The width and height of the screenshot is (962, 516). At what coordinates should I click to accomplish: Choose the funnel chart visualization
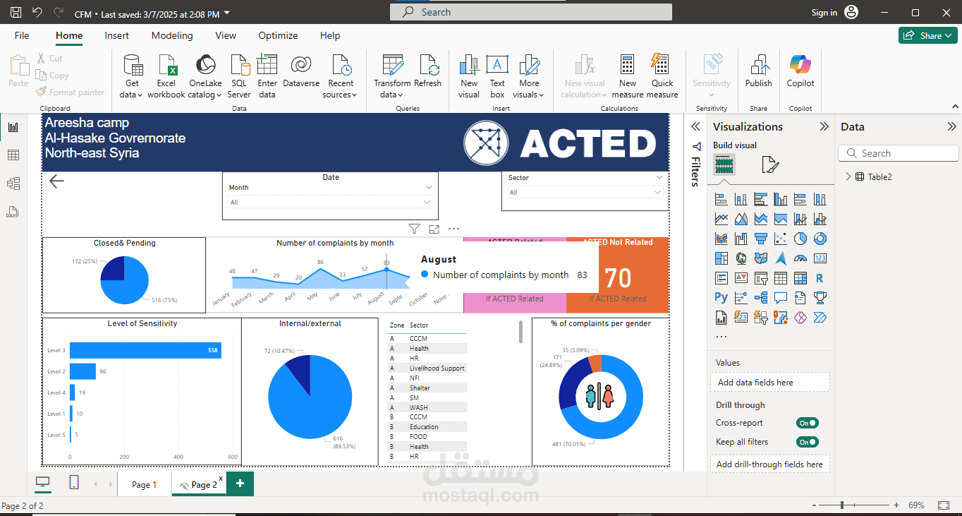click(760, 239)
